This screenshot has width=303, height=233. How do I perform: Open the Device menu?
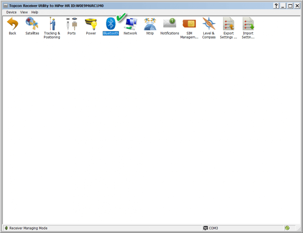11,12
